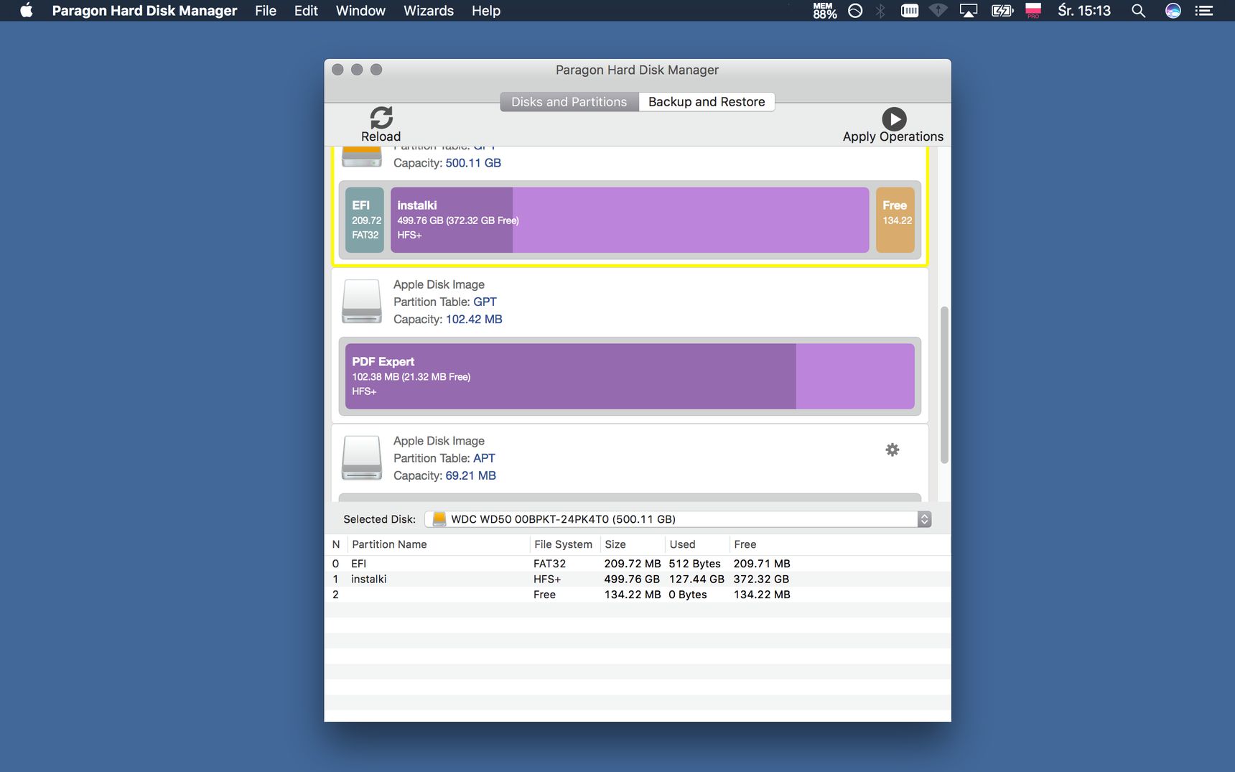Screen dimensions: 1235x772
Task: Open the Apple menu
Action: pos(27,10)
